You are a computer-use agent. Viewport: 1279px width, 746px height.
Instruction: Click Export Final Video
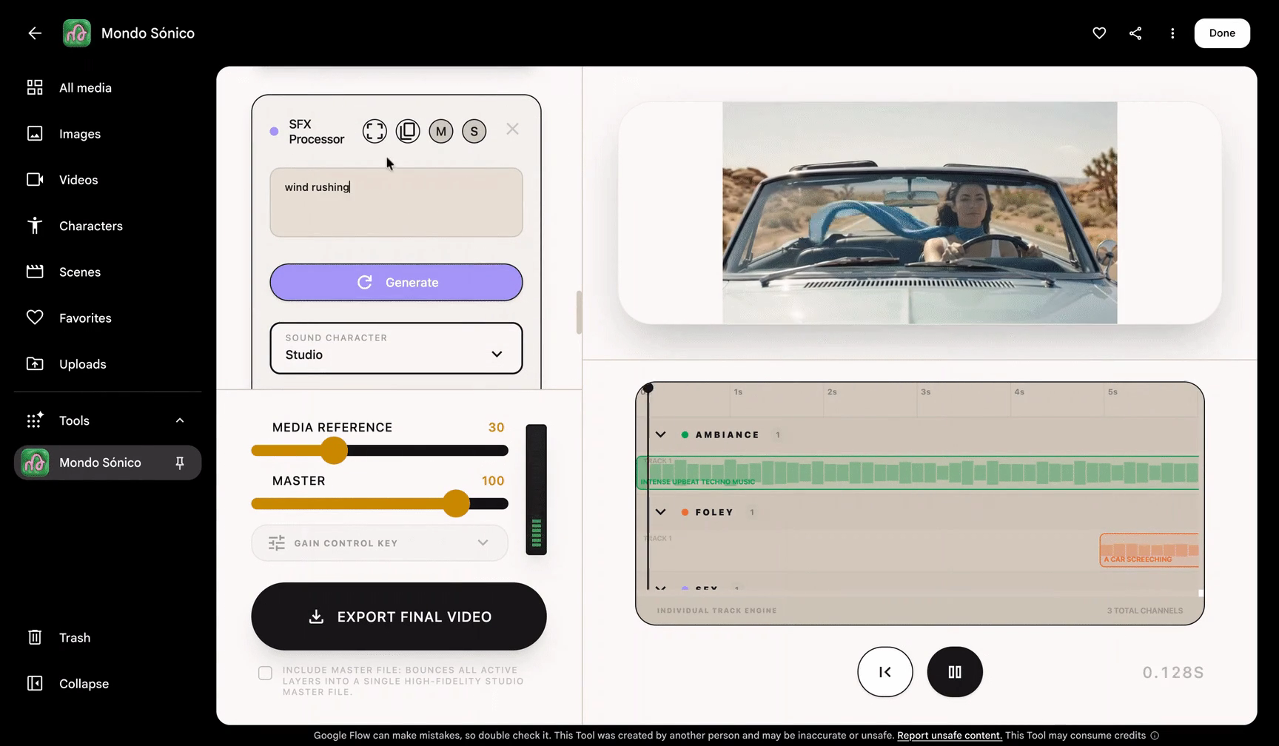399,616
